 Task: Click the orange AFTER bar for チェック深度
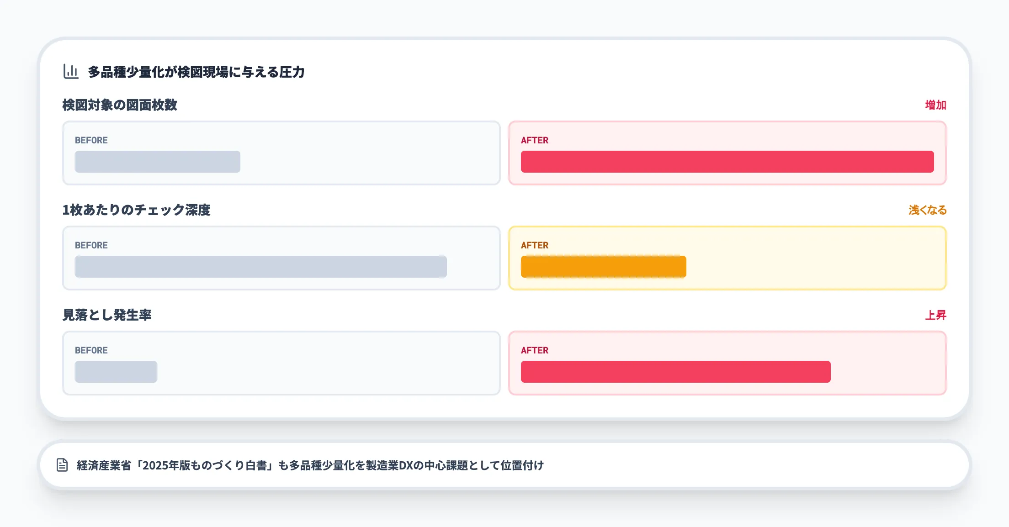(603, 267)
